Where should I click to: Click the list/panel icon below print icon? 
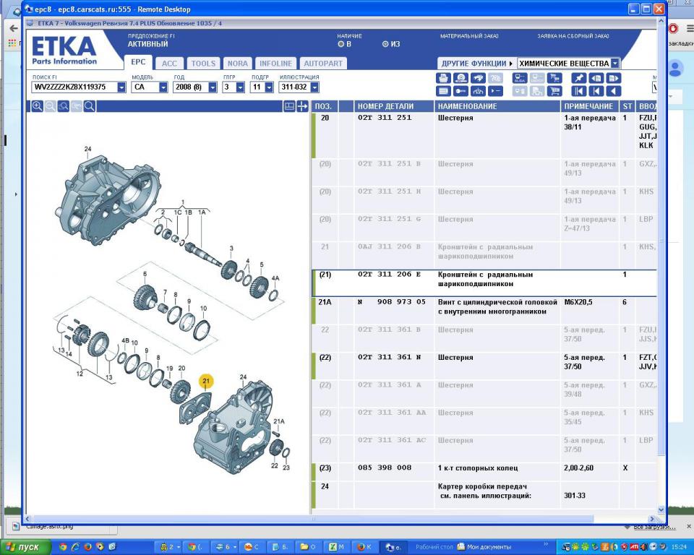coord(443,91)
